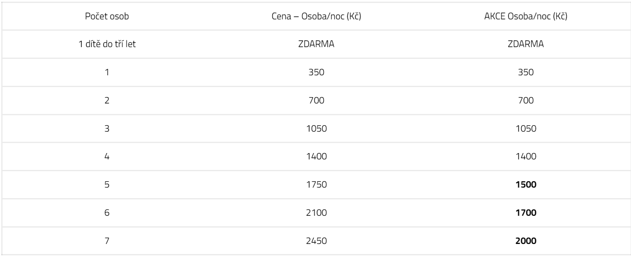631x257 pixels.
Task: Click ZDARMA in the Cena column
Action: [317, 44]
